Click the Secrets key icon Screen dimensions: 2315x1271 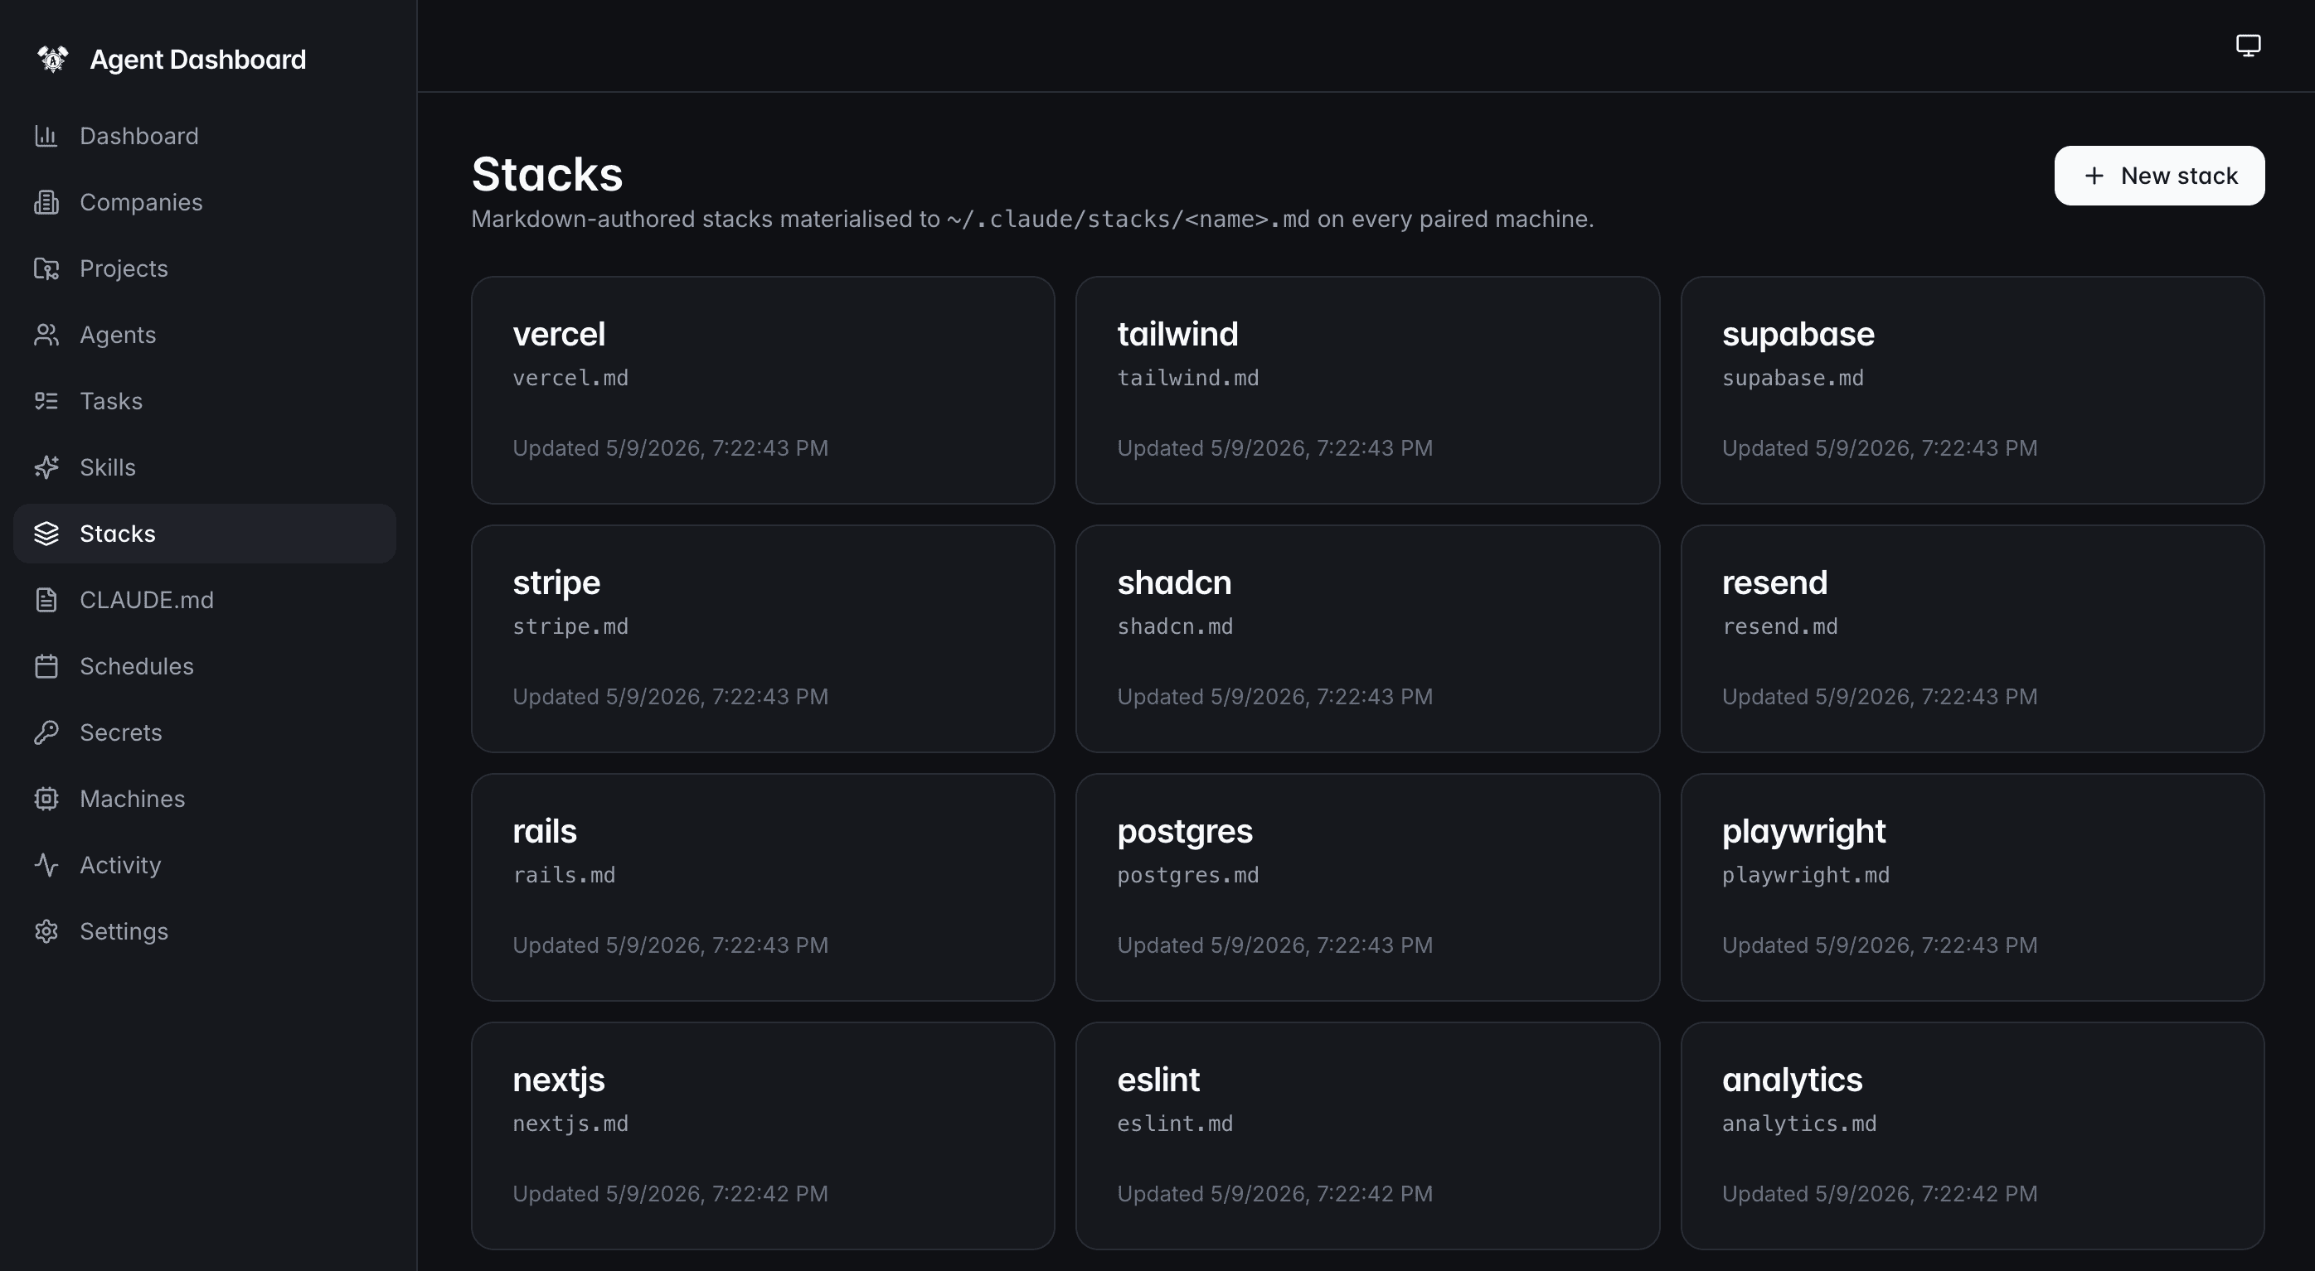[x=46, y=732]
